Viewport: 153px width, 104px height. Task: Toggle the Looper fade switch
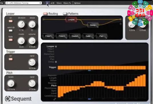tap(11, 40)
